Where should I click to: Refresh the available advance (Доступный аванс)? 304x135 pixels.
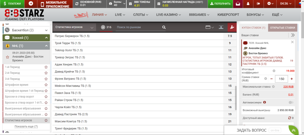tap(290, 118)
